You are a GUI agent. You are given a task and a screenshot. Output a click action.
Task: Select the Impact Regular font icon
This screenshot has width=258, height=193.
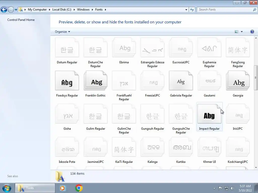[x=209, y=114]
